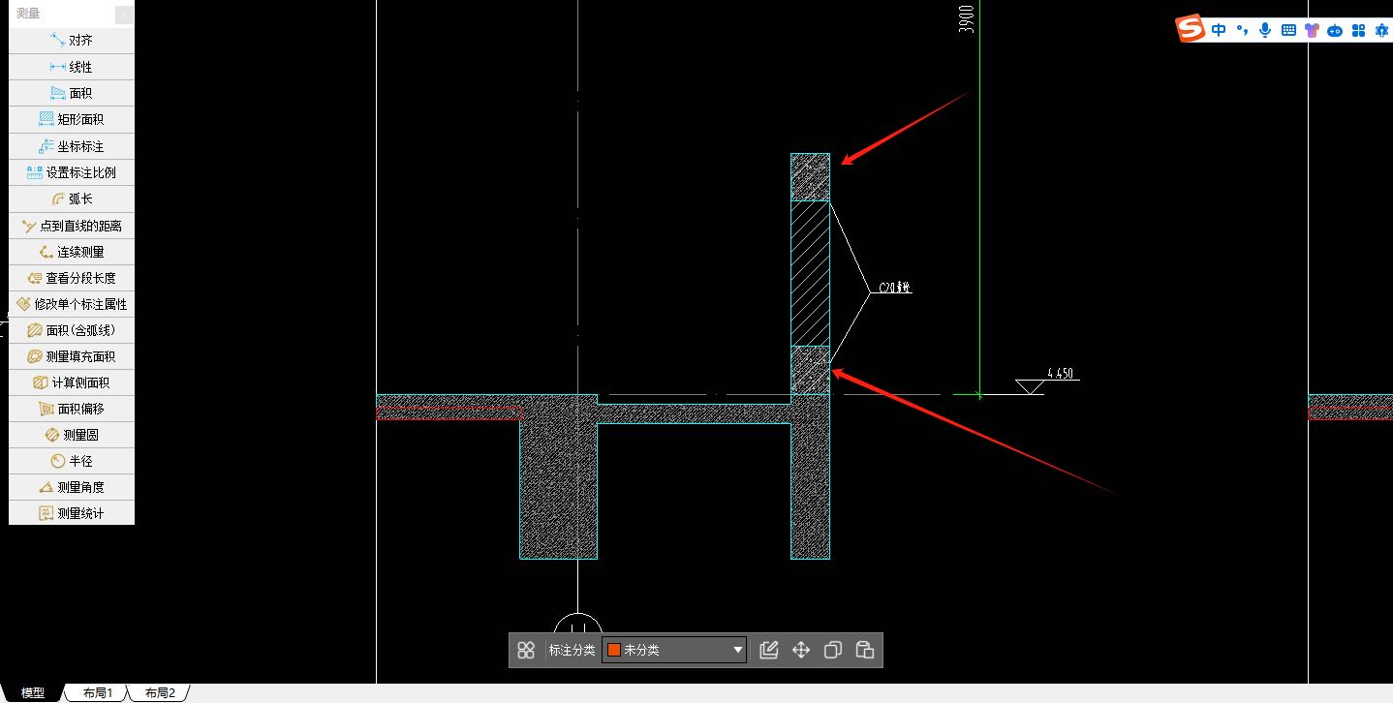Click the copy icon in bottom toolbar
The width and height of the screenshot is (1393, 703).
click(x=833, y=650)
